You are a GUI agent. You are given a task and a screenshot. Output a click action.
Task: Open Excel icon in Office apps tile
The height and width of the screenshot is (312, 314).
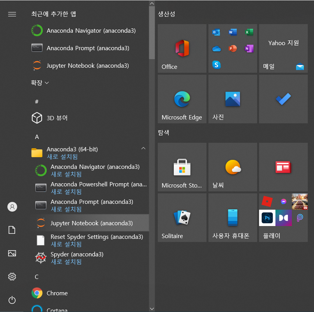click(x=249, y=32)
